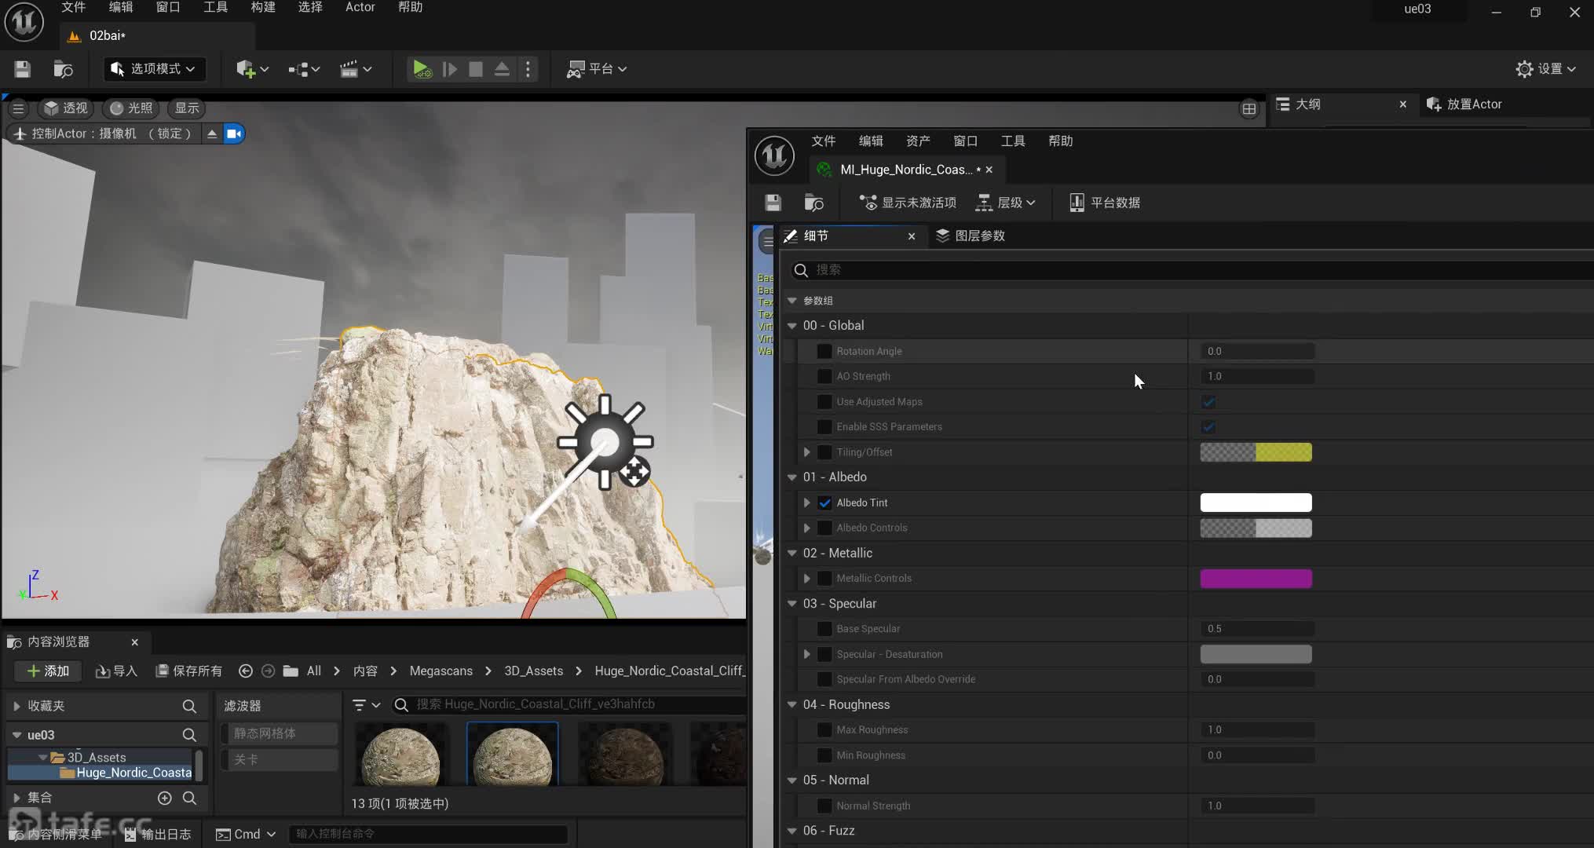Open the 设置 settings dropdown

1546,69
